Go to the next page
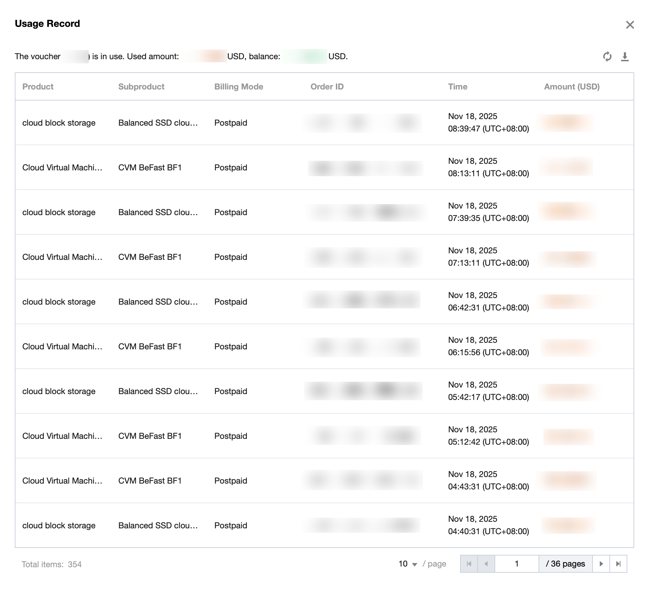This screenshot has height=603, width=649. 601,564
